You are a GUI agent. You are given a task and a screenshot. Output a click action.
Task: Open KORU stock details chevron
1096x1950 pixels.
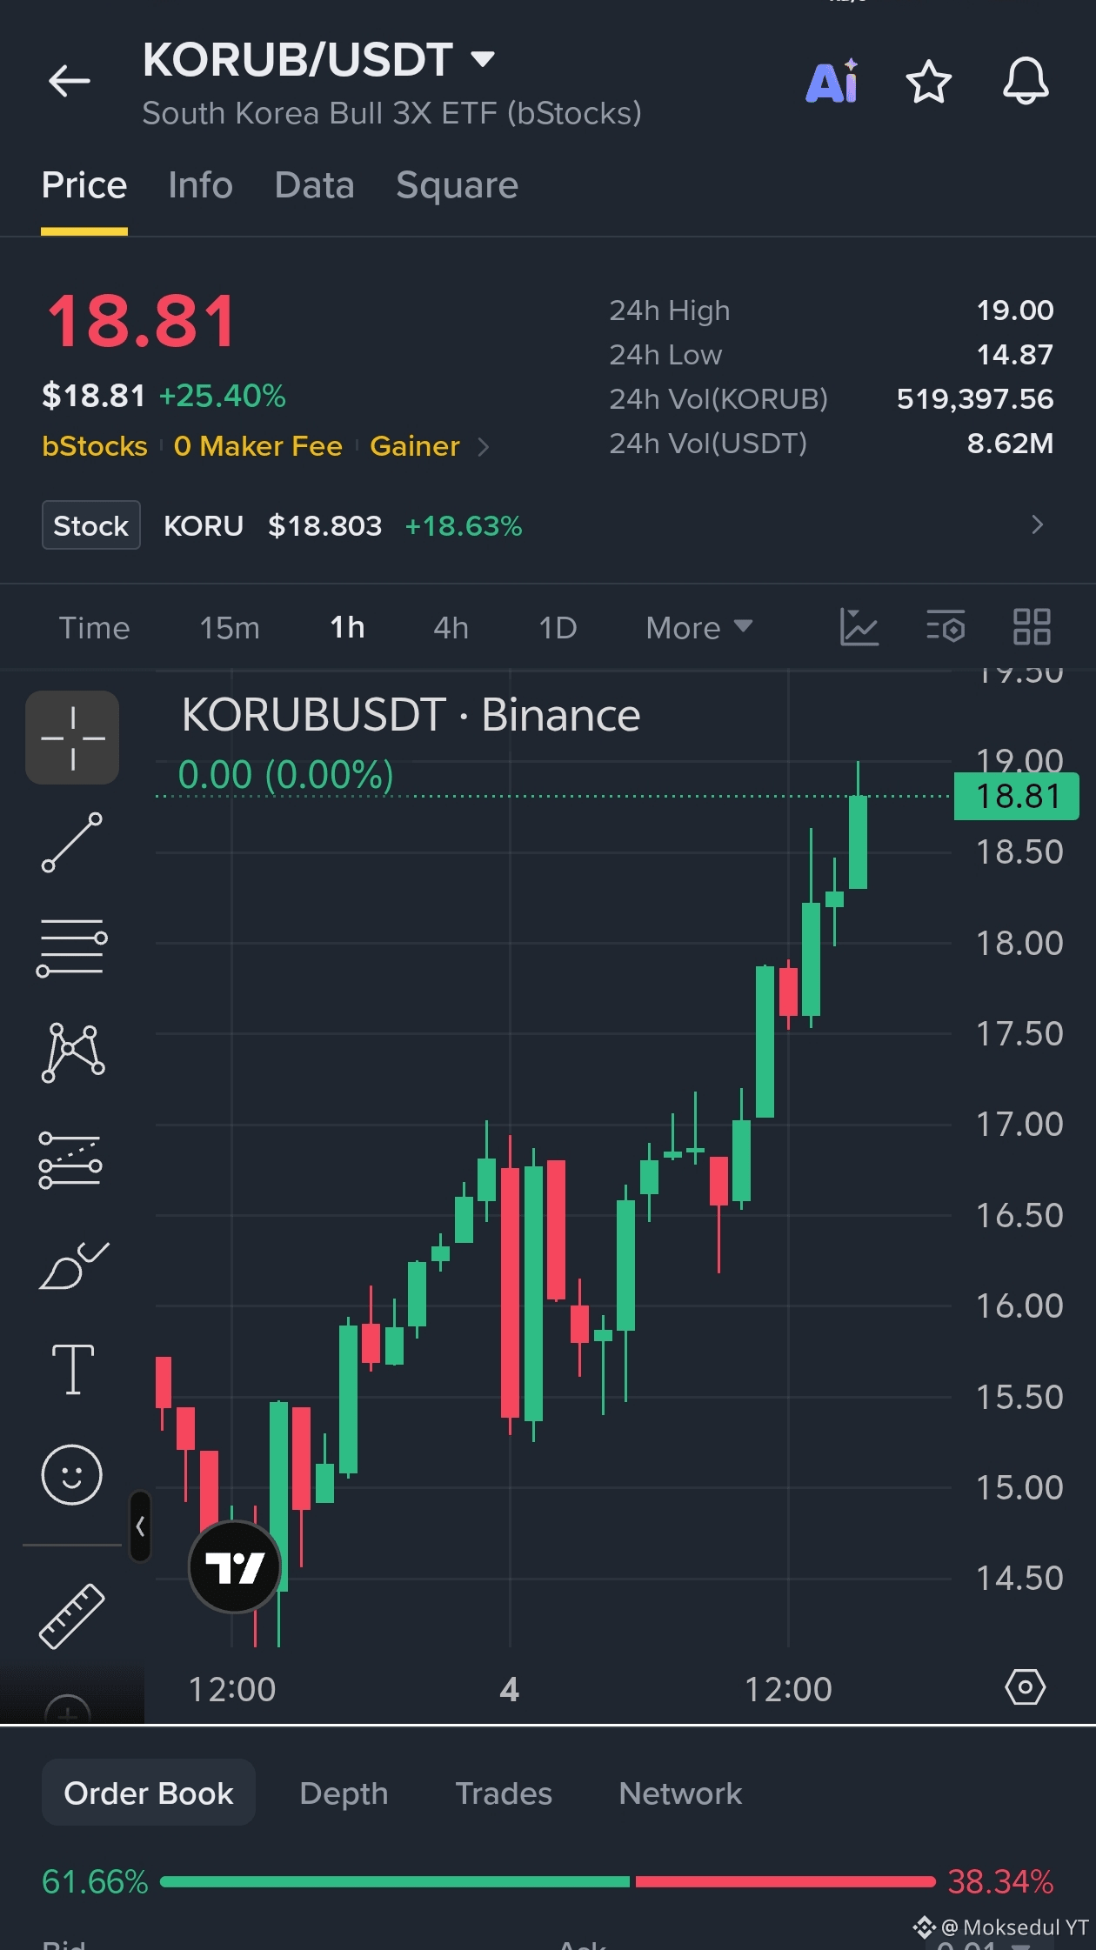[1037, 524]
